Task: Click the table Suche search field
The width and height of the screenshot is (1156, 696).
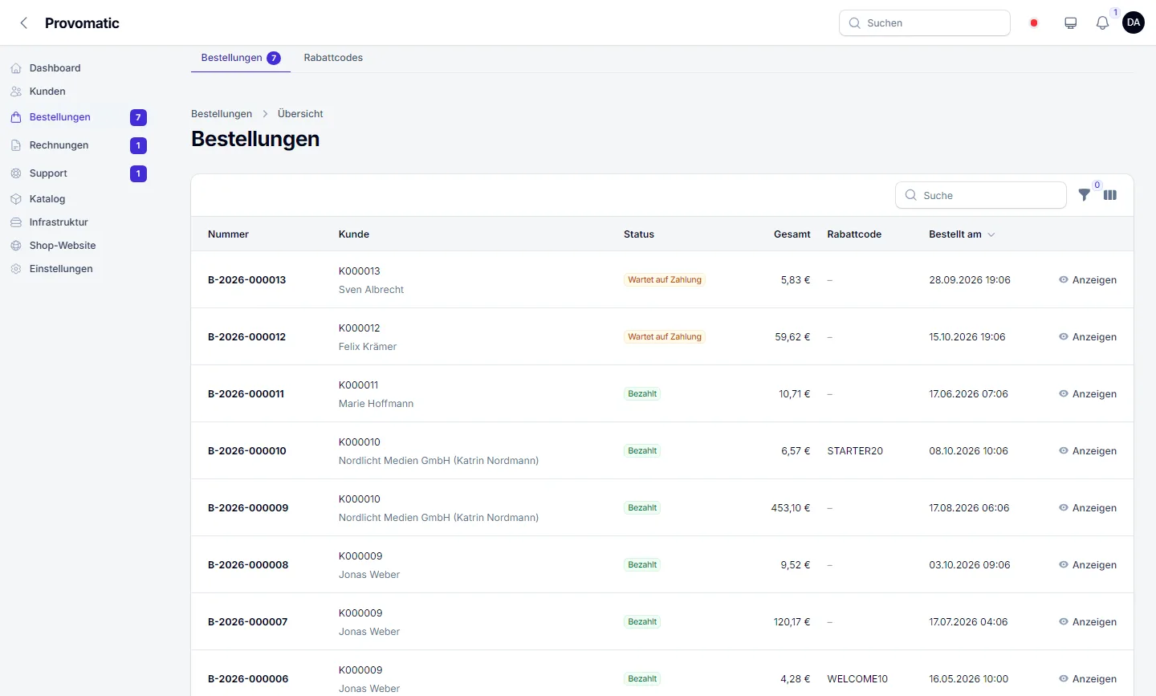Action: click(981, 195)
